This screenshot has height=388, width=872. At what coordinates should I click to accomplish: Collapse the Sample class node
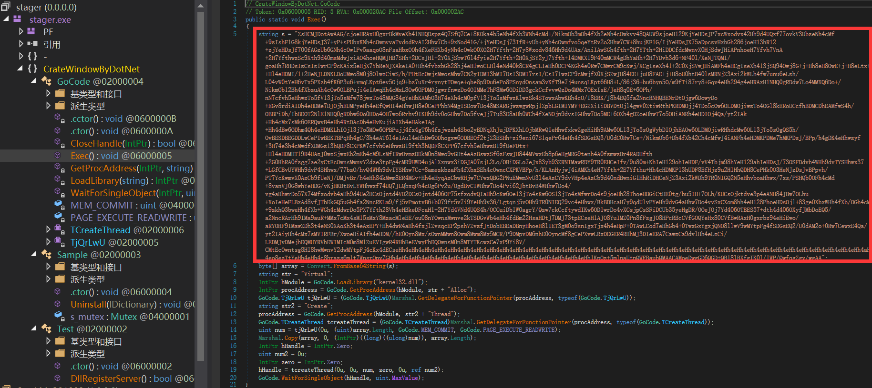[34, 254]
